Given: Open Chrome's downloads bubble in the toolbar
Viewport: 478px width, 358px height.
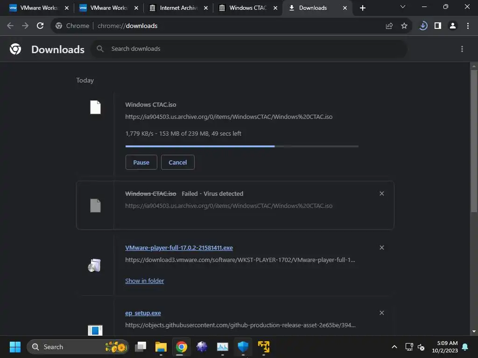Looking at the screenshot, I should coord(423,26).
